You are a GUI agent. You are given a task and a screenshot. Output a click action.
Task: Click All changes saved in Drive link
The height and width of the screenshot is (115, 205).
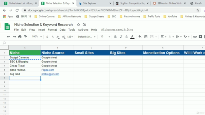pyautogui.click(x=117, y=30)
